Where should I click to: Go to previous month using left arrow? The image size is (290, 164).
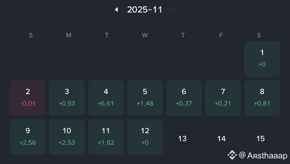(116, 9)
